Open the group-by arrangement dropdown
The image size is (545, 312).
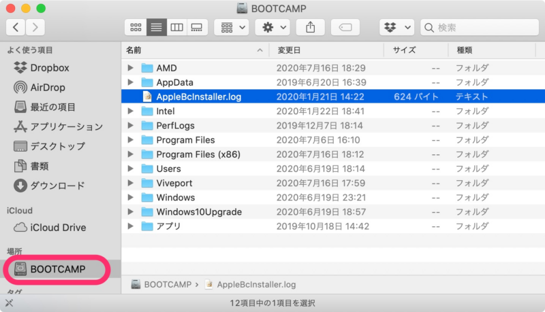pyautogui.click(x=232, y=27)
